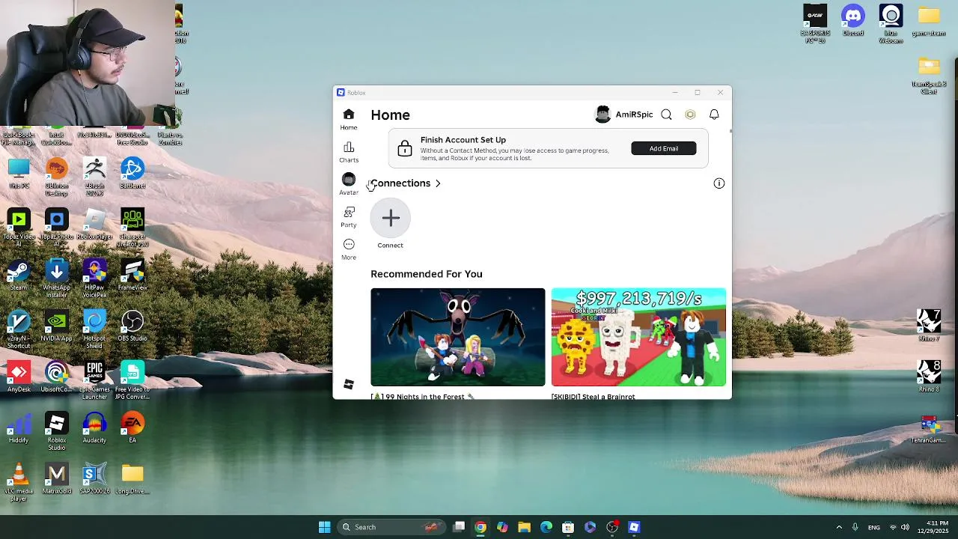Select the Battle.net desktop shortcut
Image resolution: width=958 pixels, height=539 pixels.
pos(132,174)
